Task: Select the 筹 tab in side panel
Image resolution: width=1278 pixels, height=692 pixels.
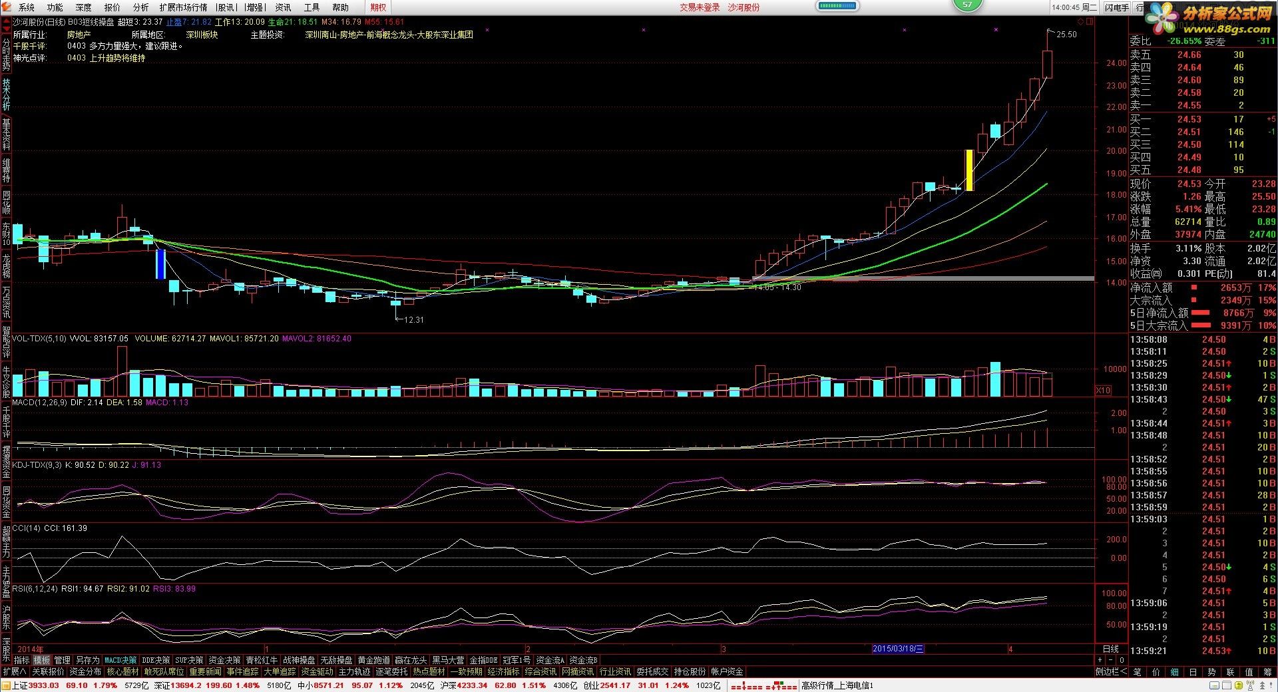Action: click(1268, 672)
